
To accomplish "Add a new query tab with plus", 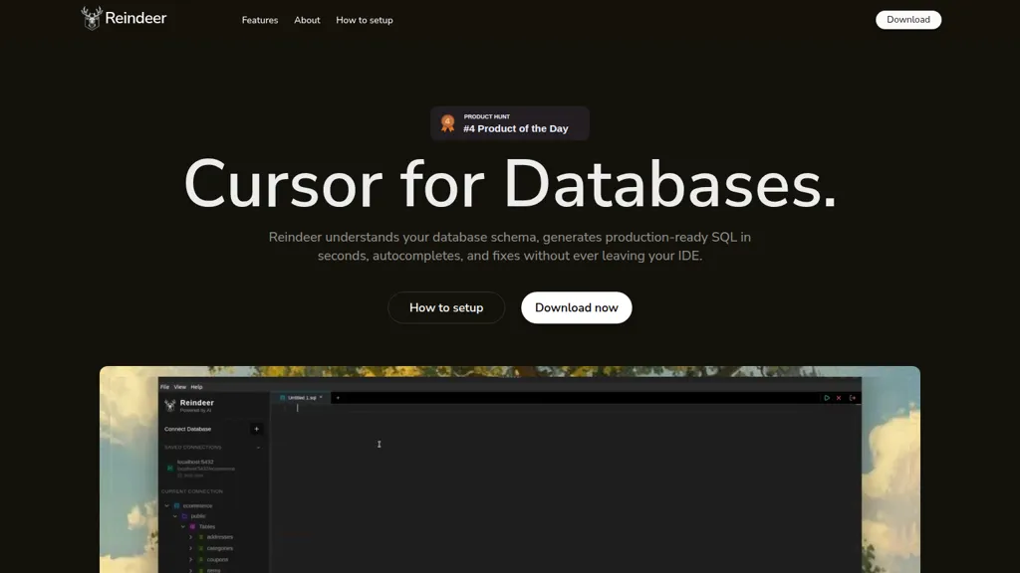I will [338, 398].
